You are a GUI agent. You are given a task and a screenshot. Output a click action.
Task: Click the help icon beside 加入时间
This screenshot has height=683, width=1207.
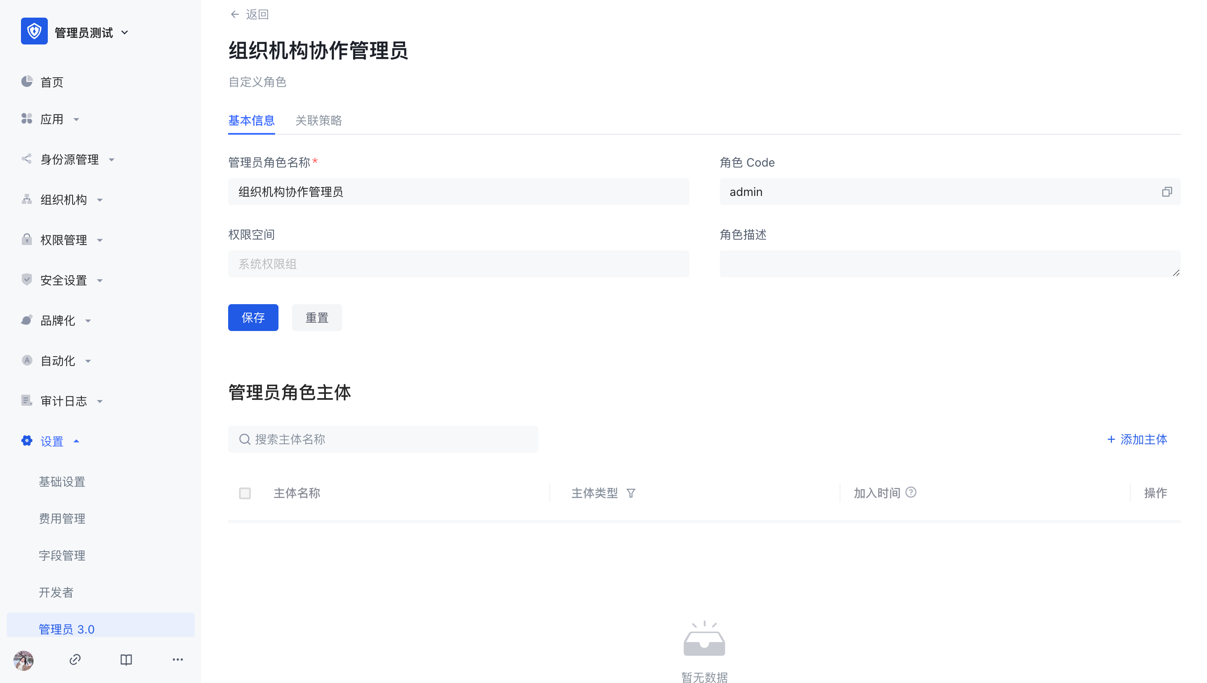pos(910,492)
